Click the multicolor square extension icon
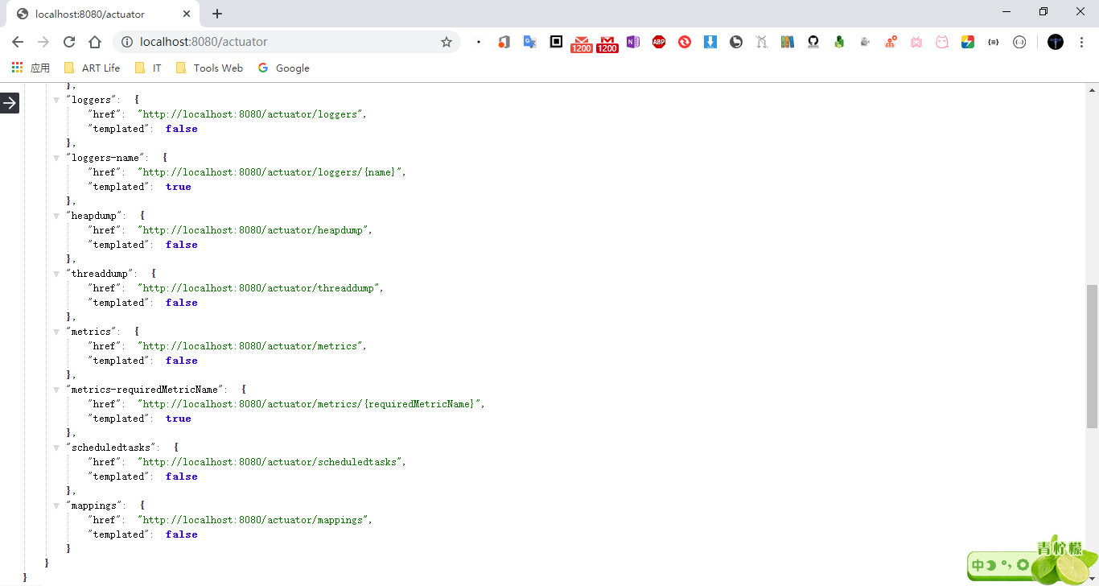The width and height of the screenshot is (1099, 586). pyautogui.click(x=968, y=42)
